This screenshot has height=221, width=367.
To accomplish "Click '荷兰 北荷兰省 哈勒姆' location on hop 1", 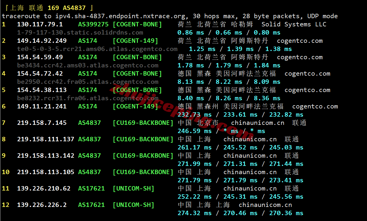I will [x=215, y=24].
